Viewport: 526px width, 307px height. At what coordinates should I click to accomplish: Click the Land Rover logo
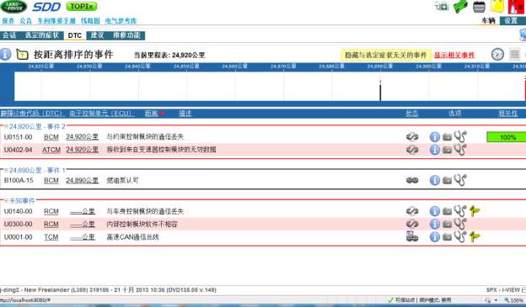coord(13,7)
